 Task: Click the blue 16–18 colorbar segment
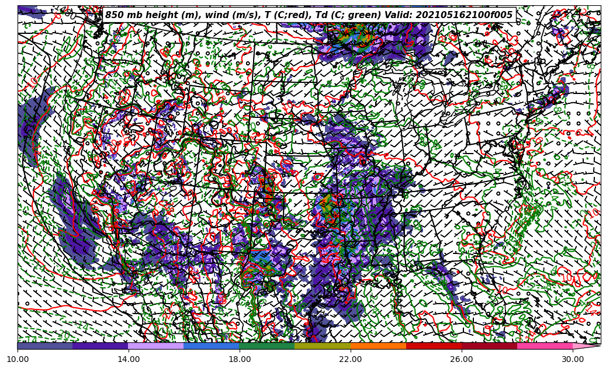point(212,346)
